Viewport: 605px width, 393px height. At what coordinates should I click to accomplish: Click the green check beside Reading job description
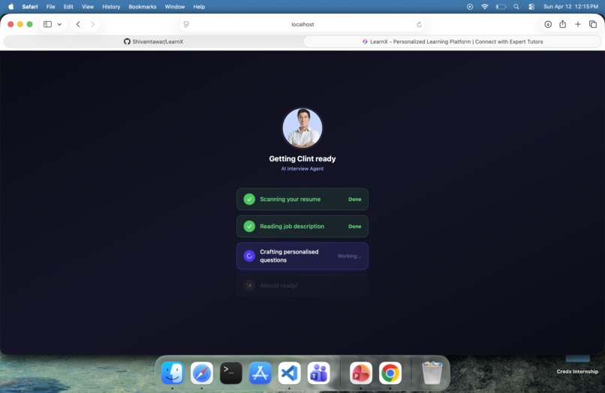click(x=249, y=226)
